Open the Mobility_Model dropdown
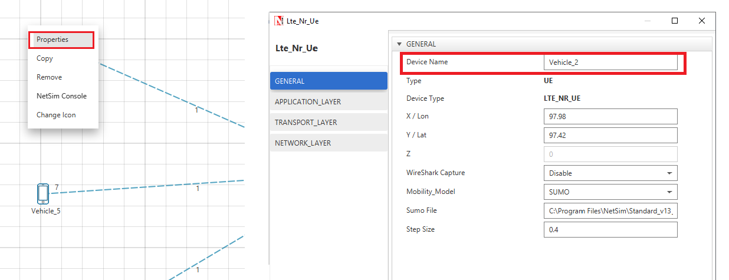Viewport: 729px width, 280px height. click(x=610, y=192)
